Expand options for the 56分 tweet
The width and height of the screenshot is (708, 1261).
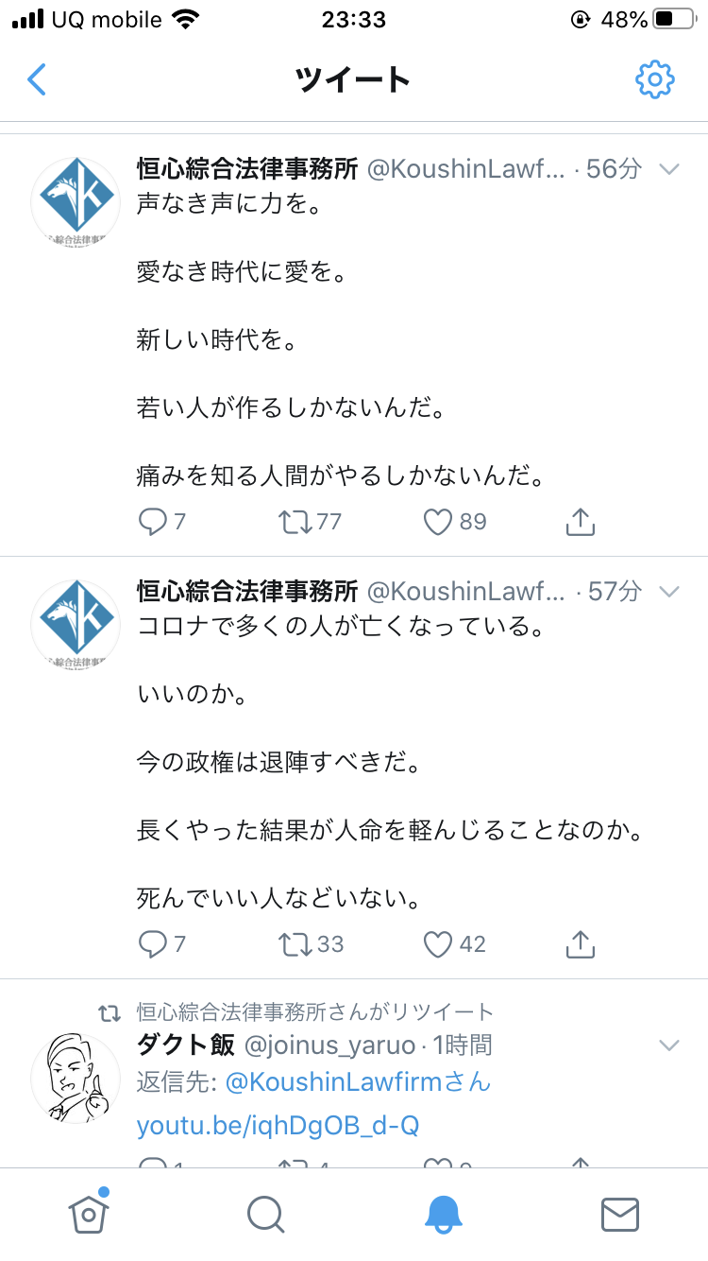[x=668, y=170]
